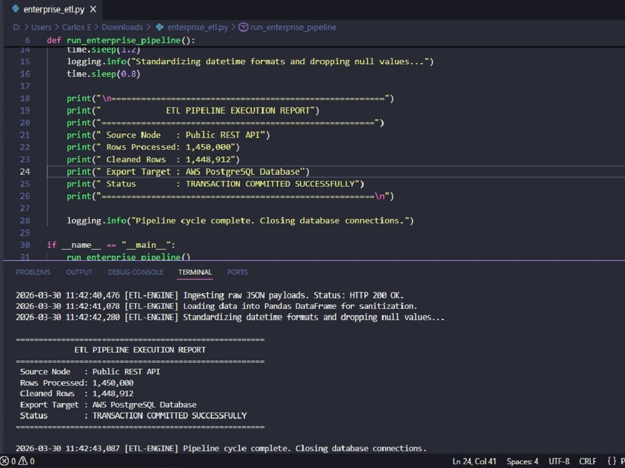The height and width of the screenshot is (468, 625).
Task: Click the 'Cleaned Rows : 1,448,912' code line
Action: [x=153, y=160]
